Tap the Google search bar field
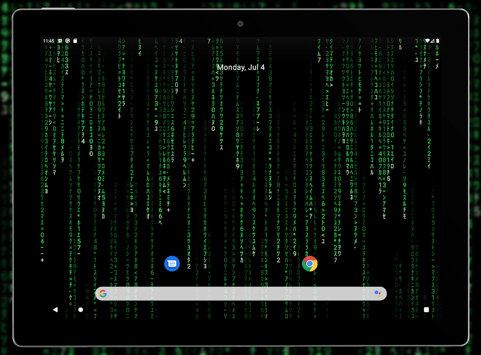The width and height of the screenshot is (481, 355). [x=241, y=294]
